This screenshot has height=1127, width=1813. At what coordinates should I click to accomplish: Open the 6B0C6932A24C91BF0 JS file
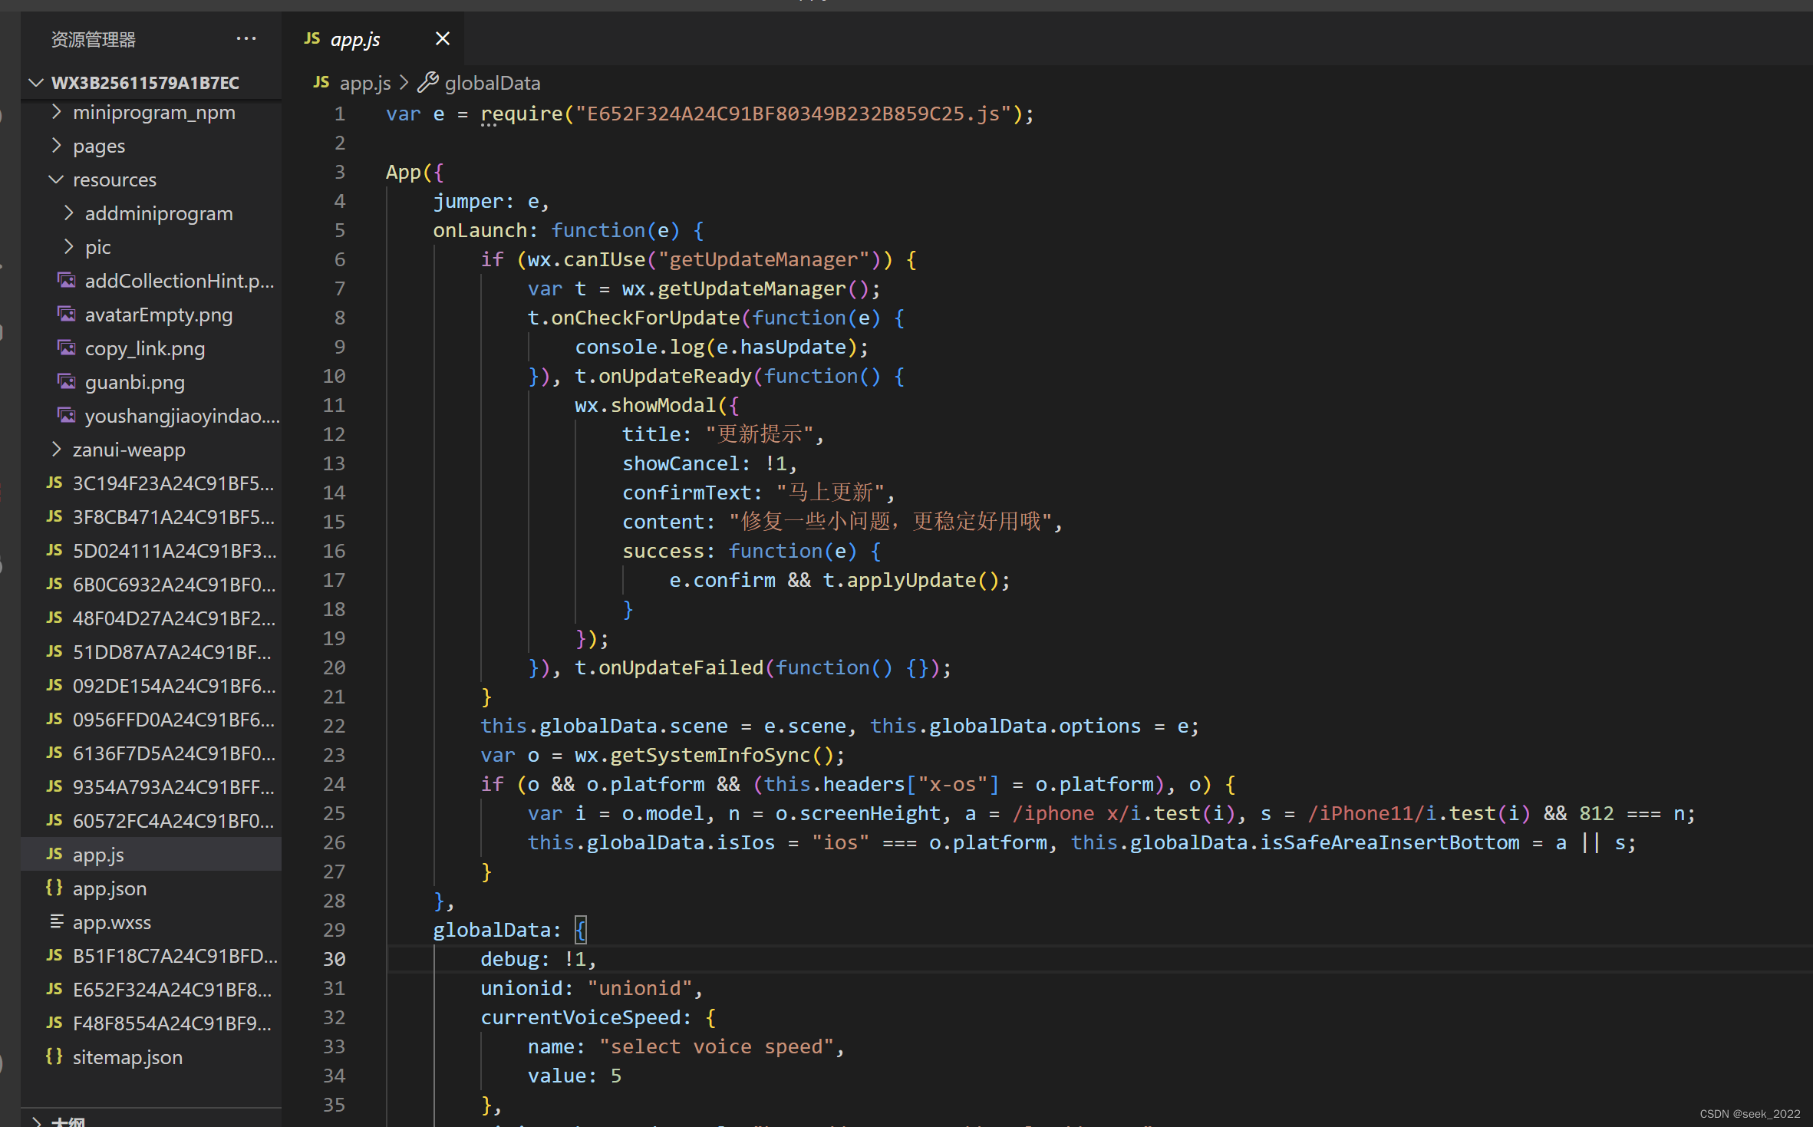tap(151, 585)
